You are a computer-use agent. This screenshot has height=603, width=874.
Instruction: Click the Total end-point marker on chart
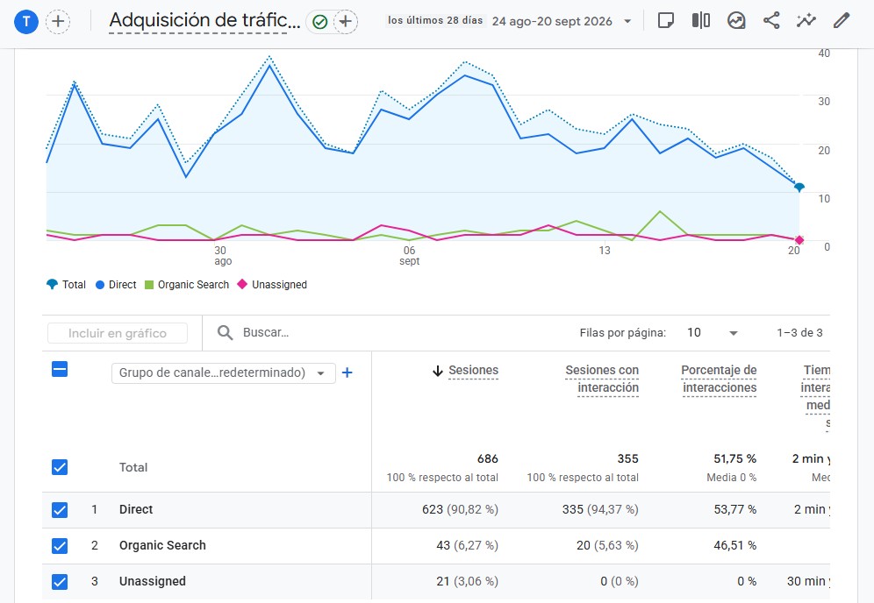[x=799, y=187]
